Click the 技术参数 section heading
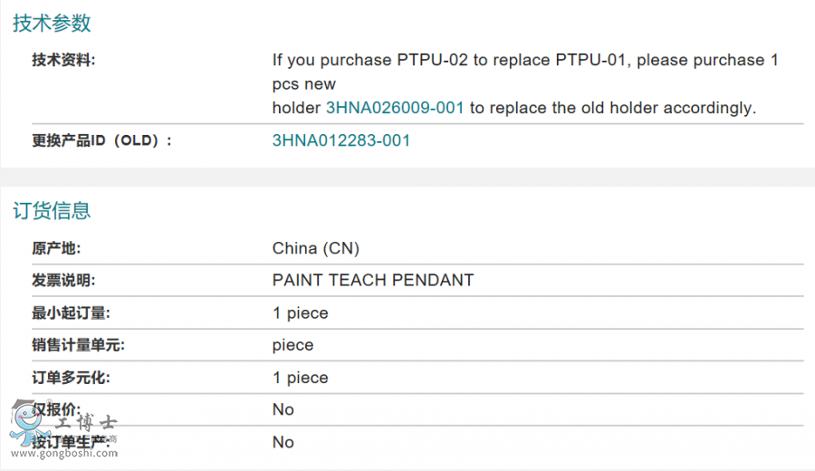Image resolution: width=815 pixels, height=471 pixels. (52, 24)
